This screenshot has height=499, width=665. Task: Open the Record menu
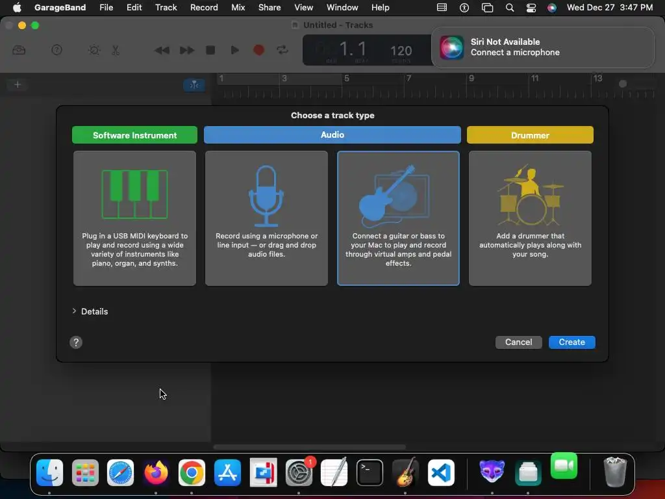click(x=203, y=7)
